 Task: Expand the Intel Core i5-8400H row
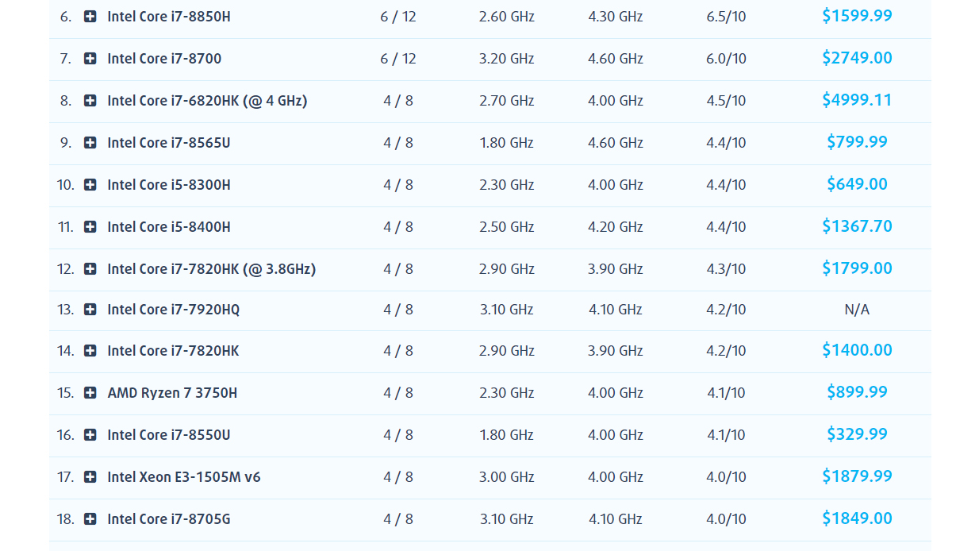tap(90, 226)
